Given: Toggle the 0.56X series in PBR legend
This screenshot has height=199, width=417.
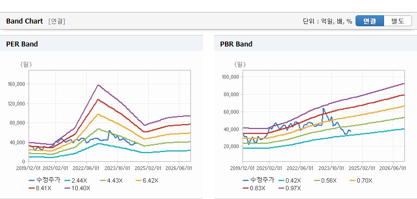Looking at the screenshot, I should [x=325, y=181].
